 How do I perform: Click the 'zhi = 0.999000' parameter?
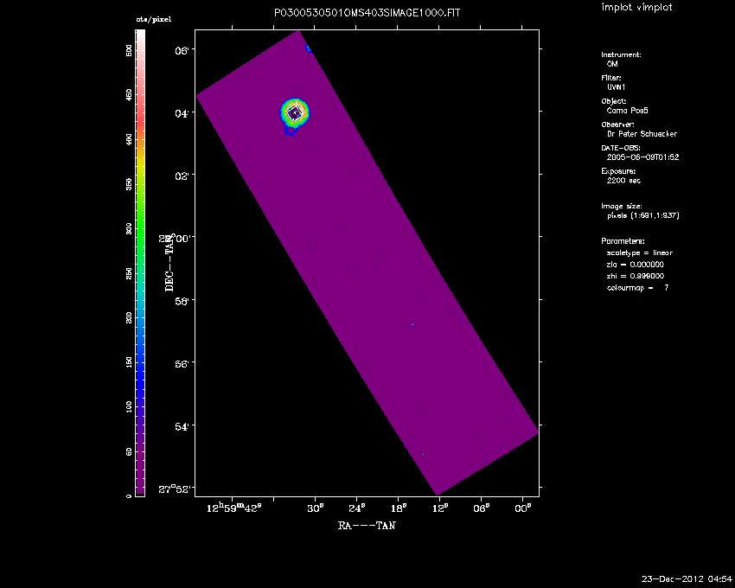click(636, 276)
